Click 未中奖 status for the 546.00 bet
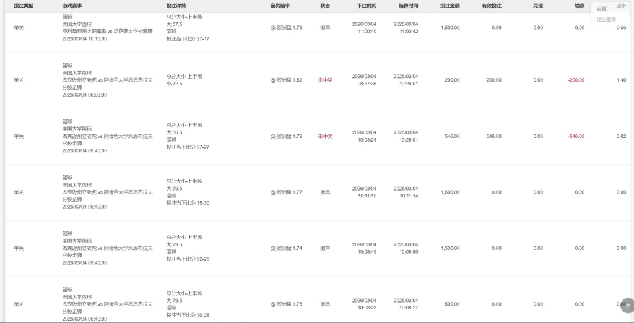This screenshot has height=323, width=634. click(x=325, y=136)
